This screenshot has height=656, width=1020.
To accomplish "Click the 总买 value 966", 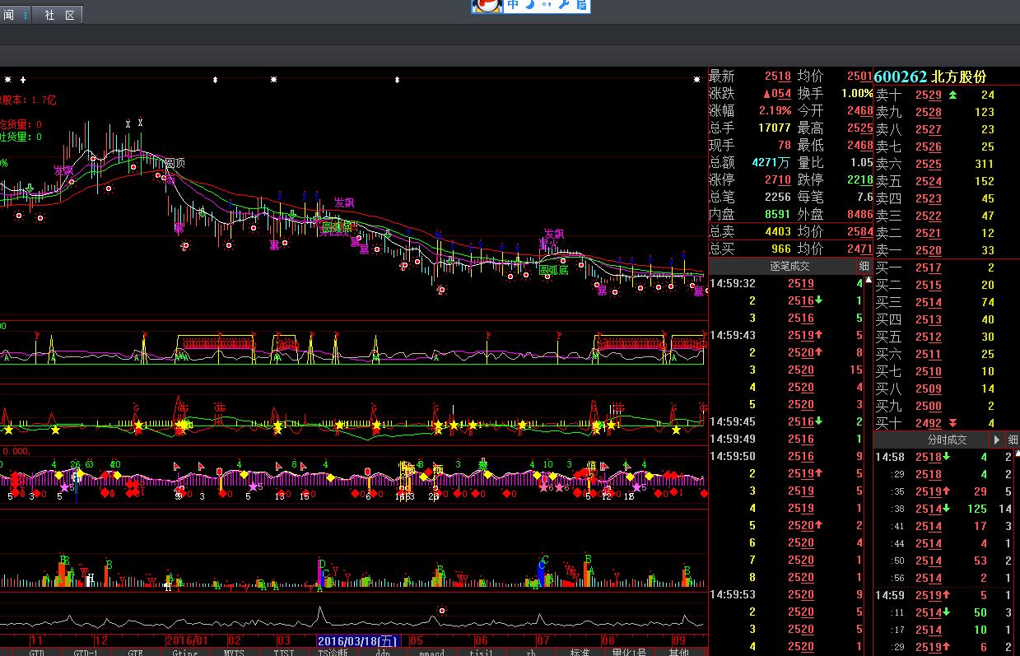I will pyautogui.click(x=780, y=249).
